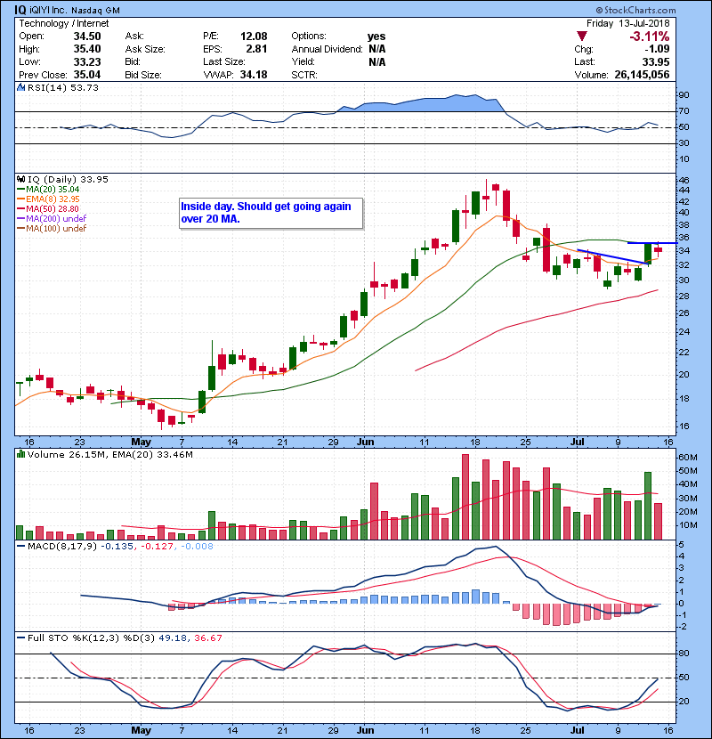Click the StockCharts.com label
The height and width of the screenshot is (739, 712).
coord(636,10)
